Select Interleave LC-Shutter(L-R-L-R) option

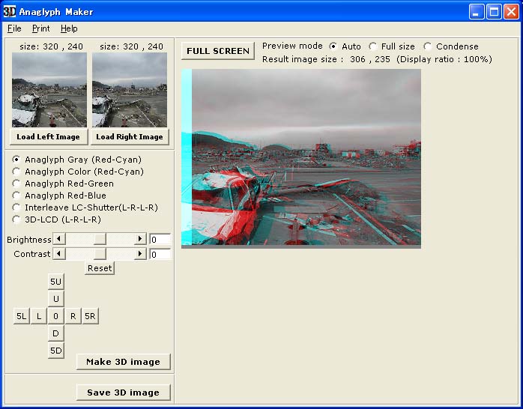(x=17, y=207)
